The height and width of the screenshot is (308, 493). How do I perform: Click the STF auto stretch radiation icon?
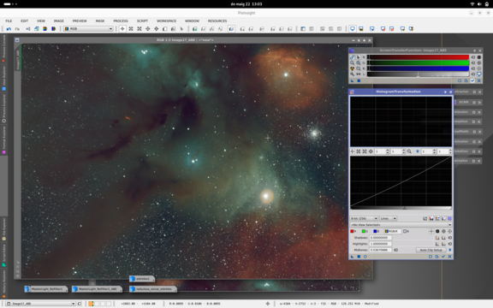[x=352, y=68]
